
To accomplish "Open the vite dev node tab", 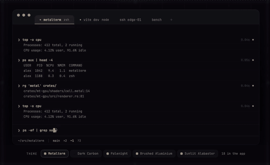I will pos(94,20).
